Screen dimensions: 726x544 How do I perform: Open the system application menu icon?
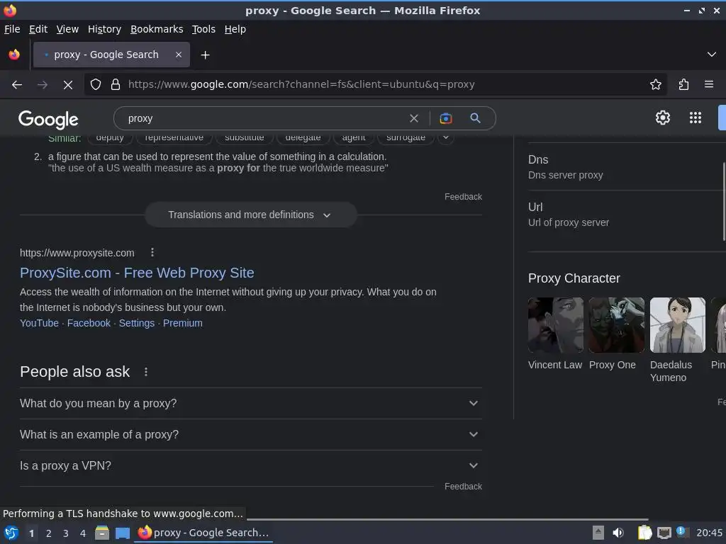click(x=11, y=533)
